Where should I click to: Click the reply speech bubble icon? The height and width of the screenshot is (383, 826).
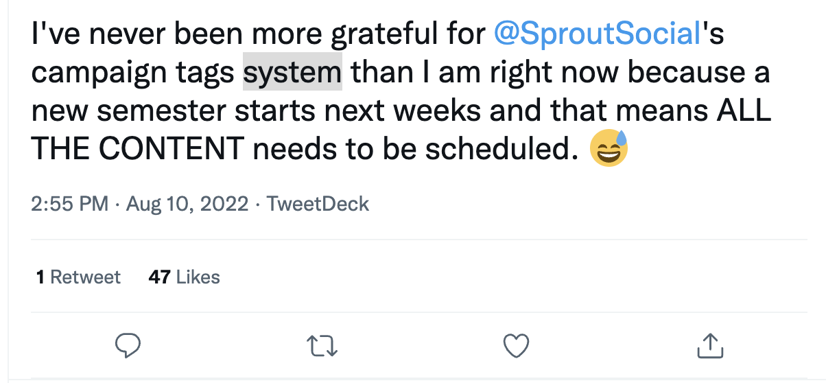127,345
